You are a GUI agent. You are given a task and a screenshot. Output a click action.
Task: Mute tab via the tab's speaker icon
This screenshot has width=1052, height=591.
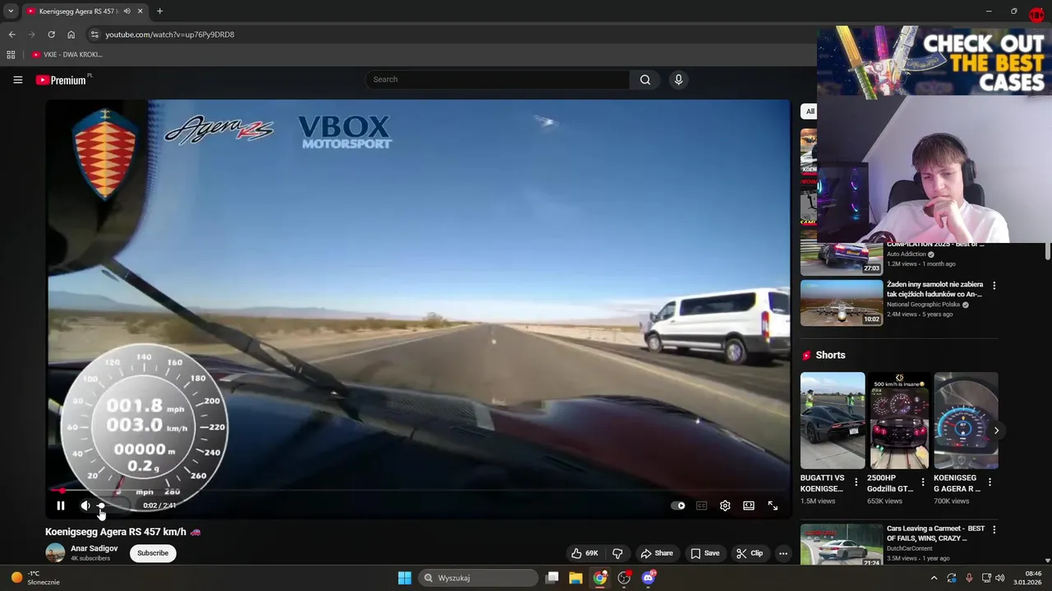pos(127,11)
